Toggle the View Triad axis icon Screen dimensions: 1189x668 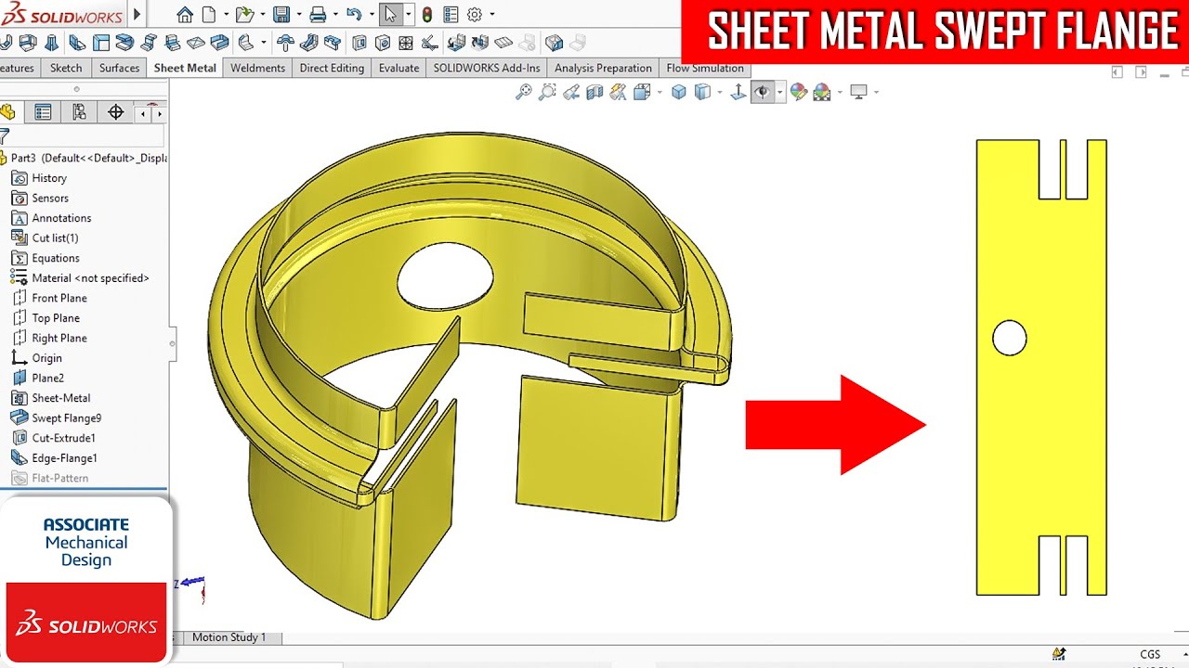[738, 92]
